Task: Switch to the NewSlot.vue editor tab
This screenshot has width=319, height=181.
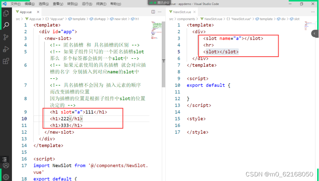Action: tap(182, 12)
